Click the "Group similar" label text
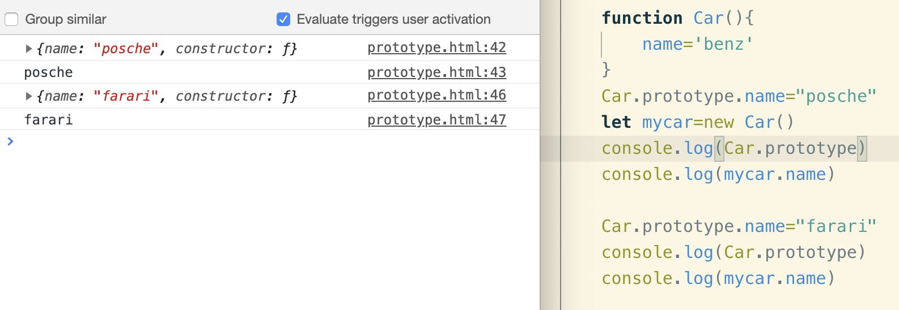This screenshot has width=899, height=310. [x=66, y=19]
